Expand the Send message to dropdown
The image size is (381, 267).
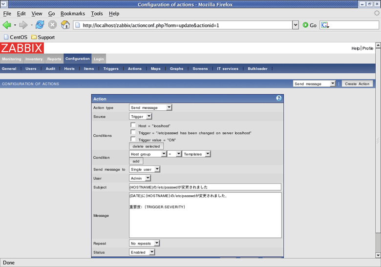[145, 169]
